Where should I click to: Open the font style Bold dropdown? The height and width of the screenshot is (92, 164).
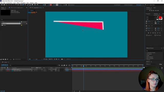click(x=151, y=19)
